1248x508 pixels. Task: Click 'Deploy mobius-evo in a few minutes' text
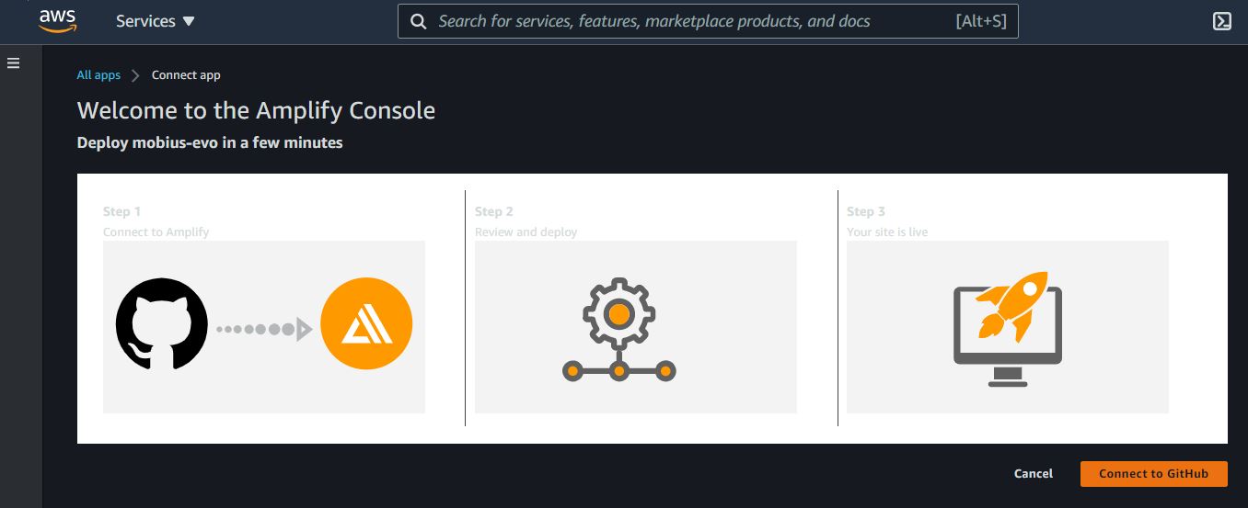210,142
